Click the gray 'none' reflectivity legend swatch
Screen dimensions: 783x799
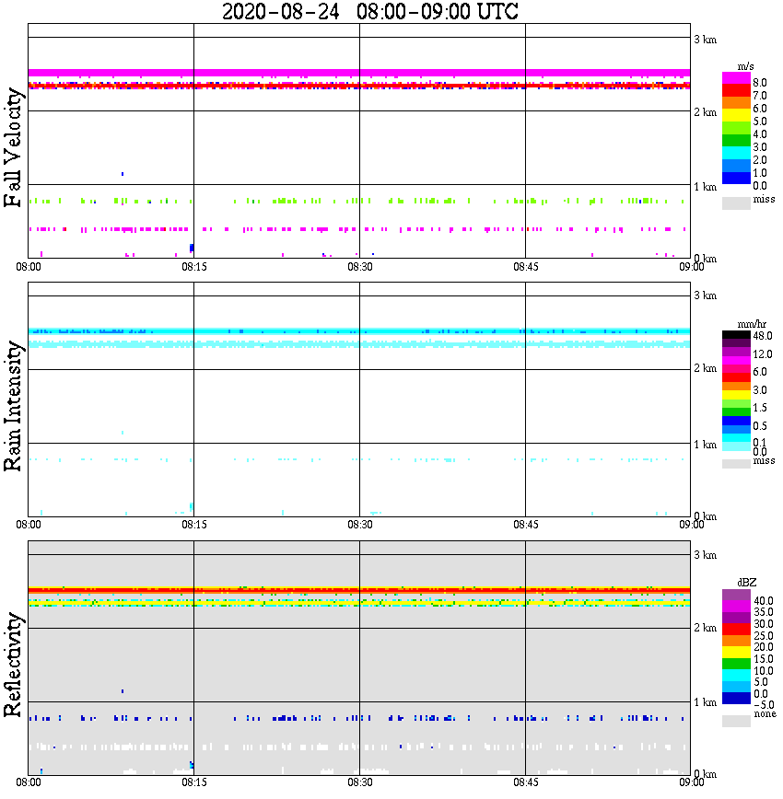tap(736, 721)
